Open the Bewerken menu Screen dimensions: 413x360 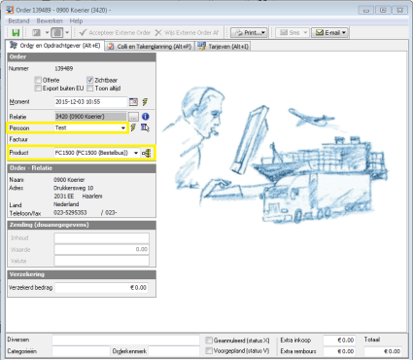tap(50, 21)
